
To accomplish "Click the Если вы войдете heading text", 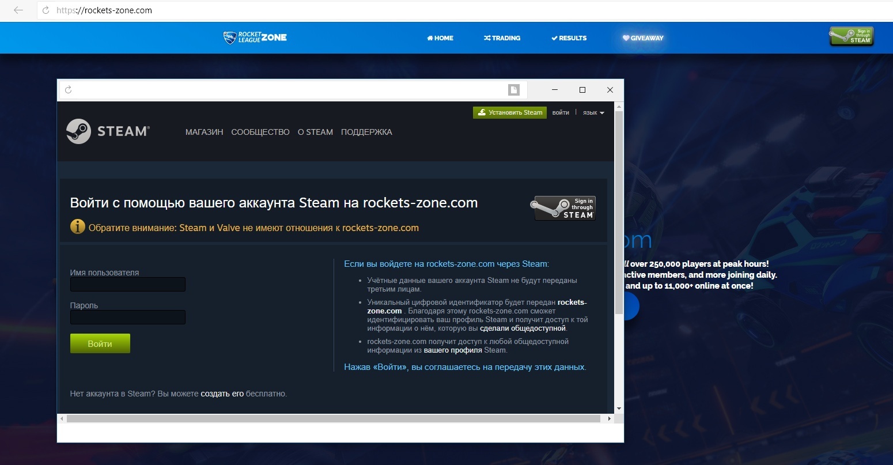I will tap(447, 264).
